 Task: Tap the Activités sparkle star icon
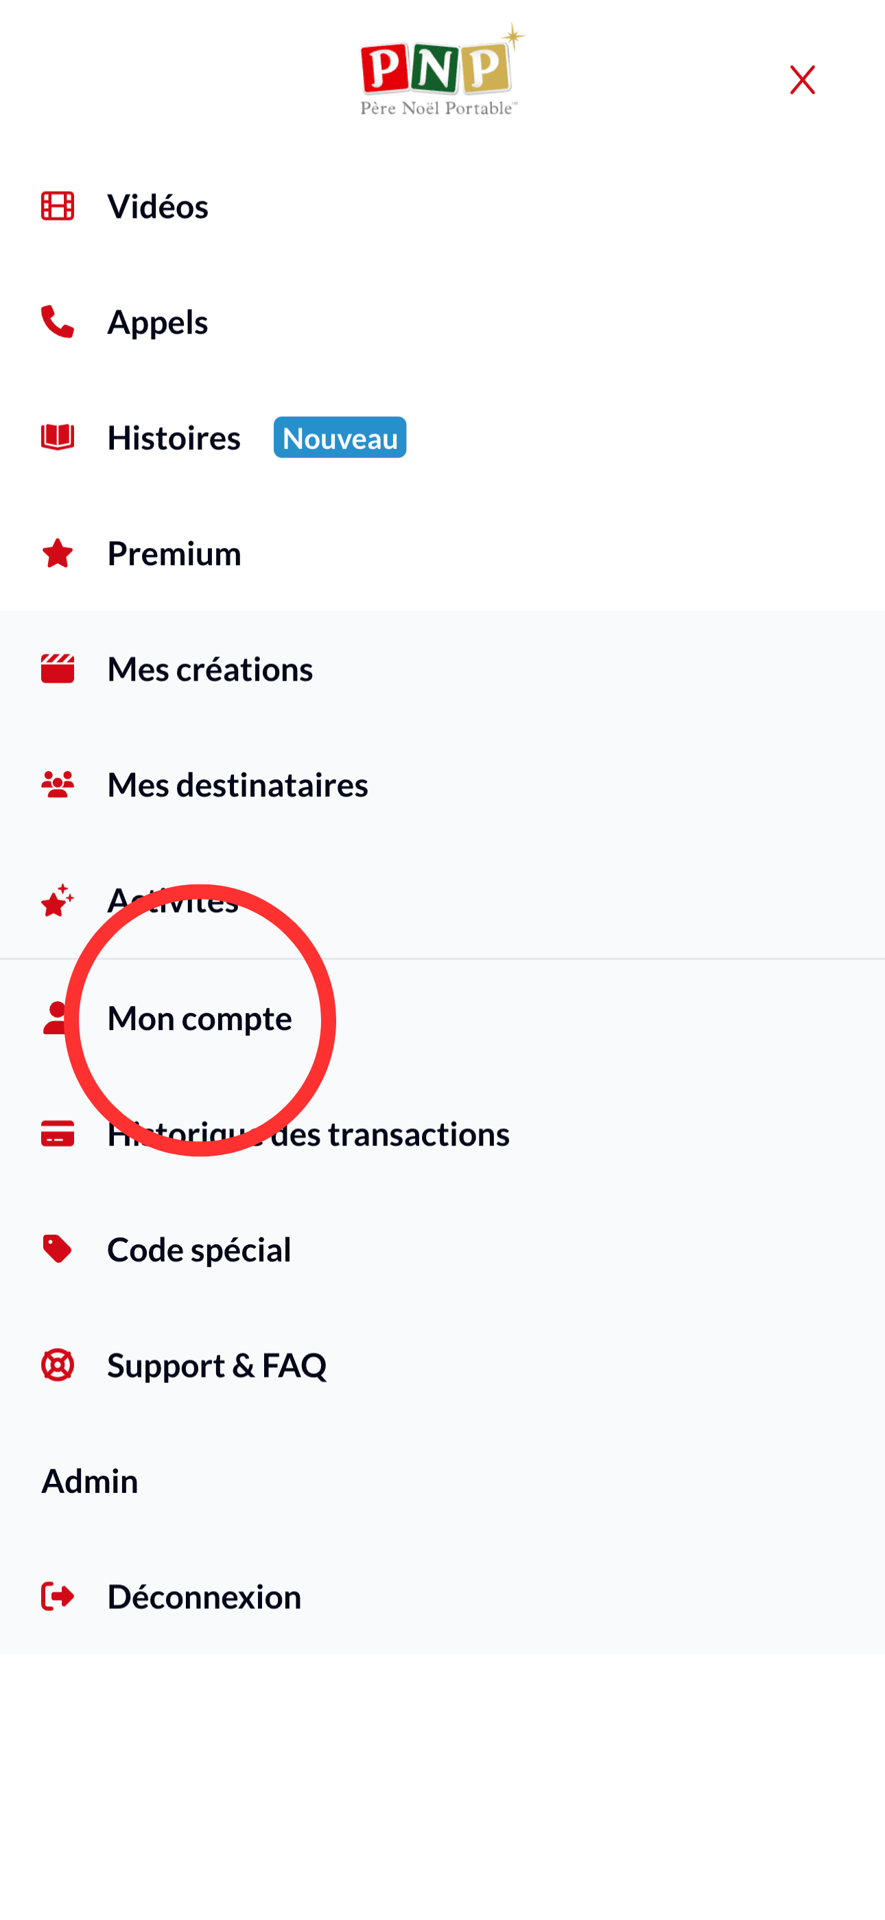coord(58,900)
